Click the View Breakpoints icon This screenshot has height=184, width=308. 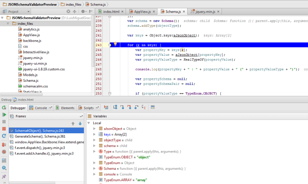tap(4, 145)
